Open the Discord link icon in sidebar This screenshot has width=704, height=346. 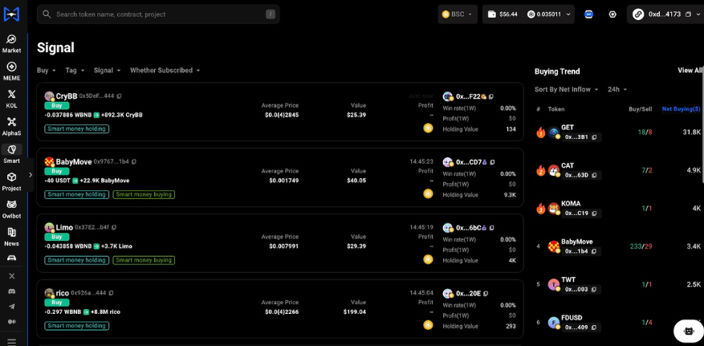click(11, 291)
